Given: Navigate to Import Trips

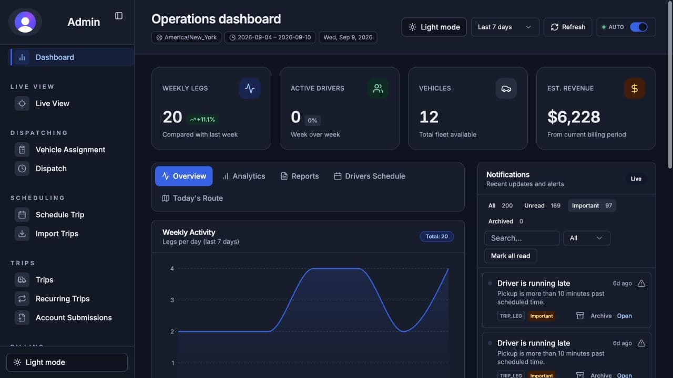Looking at the screenshot, I should (57, 234).
